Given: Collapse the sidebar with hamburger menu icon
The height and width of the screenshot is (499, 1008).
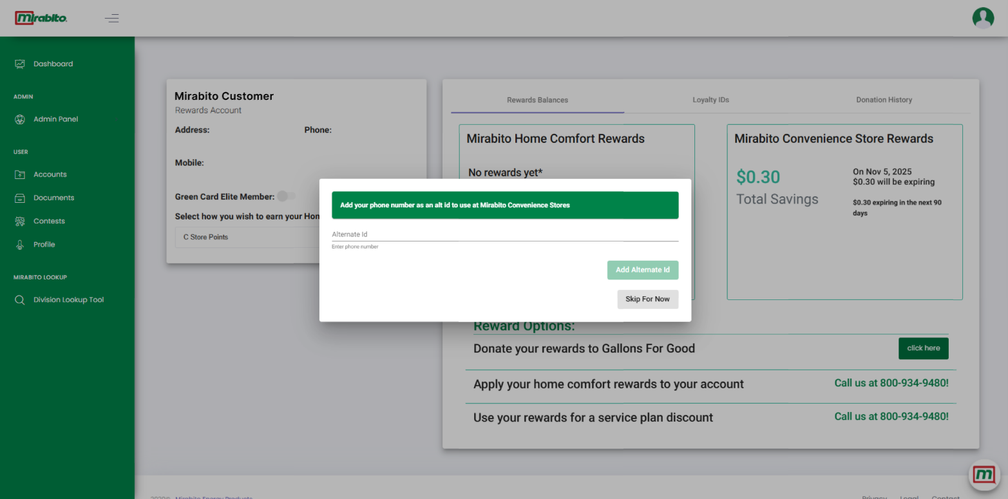Looking at the screenshot, I should pos(112,18).
